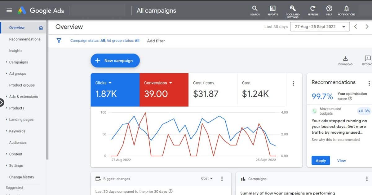This screenshot has width=372, height=195.
Task: Click the Add filter text
Action: (x=156, y=41)
